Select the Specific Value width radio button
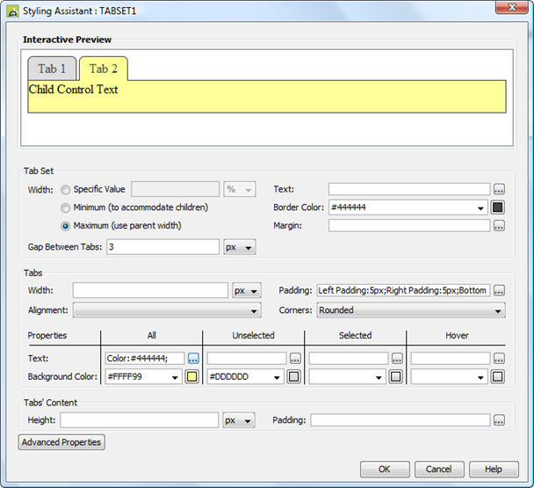The height and width of the screenshot is (488, 534). 66,189
